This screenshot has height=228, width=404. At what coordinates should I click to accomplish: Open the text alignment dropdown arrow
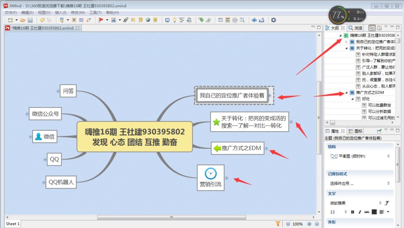click(x=388, y=212)
